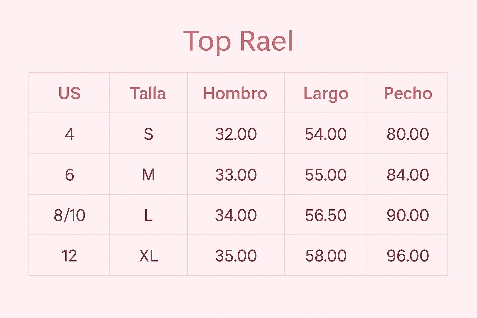Select the US column header
Viewport: 477px width, 318px height.
pos(70,93)
